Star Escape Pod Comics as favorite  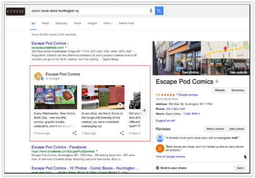pyautogui.click(x=217, y=81)
